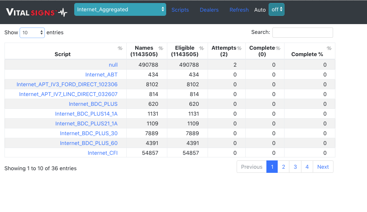The height and width of the screenshot is (212, 367).
Task: Sort by Names column arrows icon
Action: pos(161,48)
